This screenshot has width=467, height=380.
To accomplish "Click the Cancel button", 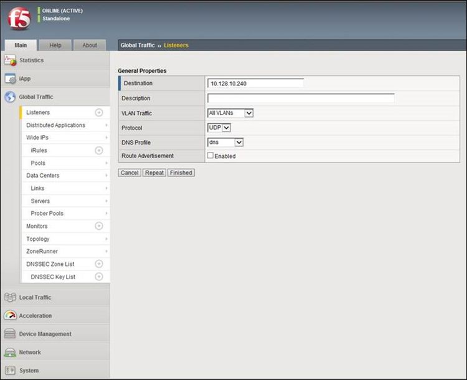I will 130,173.
